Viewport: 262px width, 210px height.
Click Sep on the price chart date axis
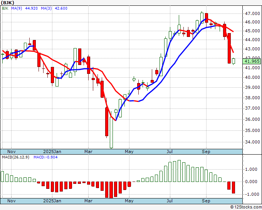tap(206, 152)
